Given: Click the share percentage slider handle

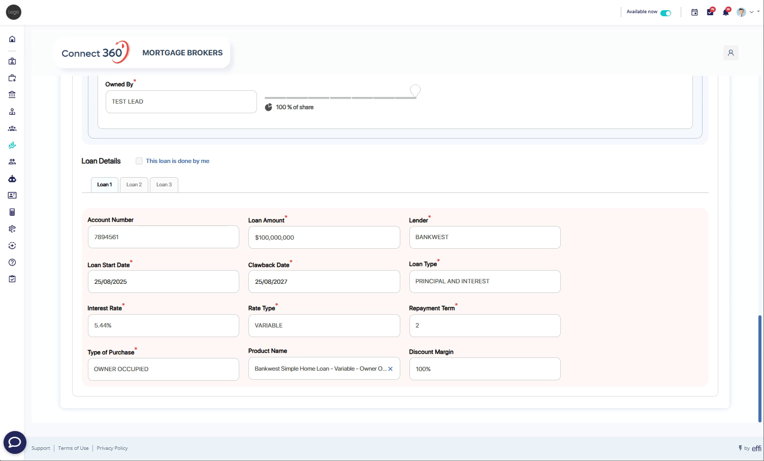Looking at the screenshot, I should [x=416, y=91].
